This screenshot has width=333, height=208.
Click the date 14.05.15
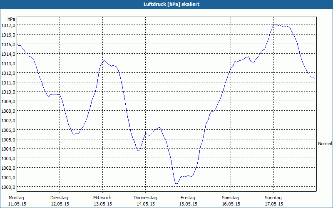point(146,204)
